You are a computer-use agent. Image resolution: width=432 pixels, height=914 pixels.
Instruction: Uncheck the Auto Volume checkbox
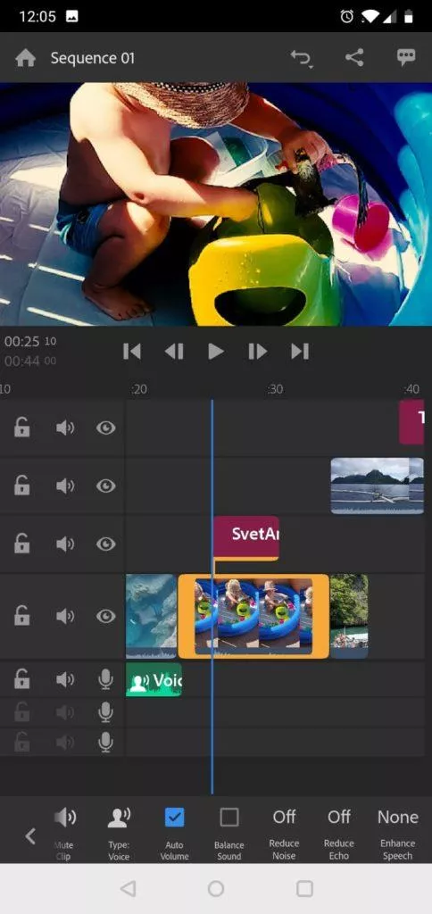(174, 818)
